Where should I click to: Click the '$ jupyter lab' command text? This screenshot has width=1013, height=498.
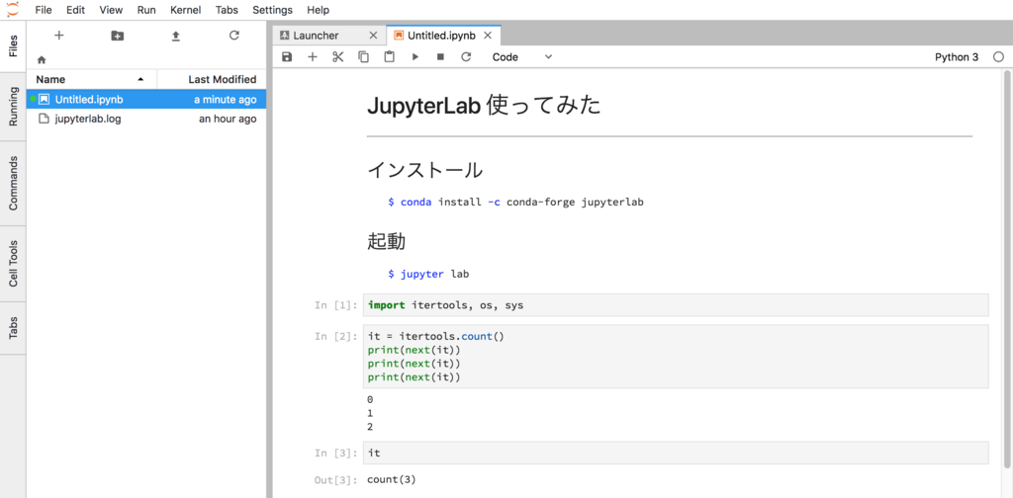point(428,274)
